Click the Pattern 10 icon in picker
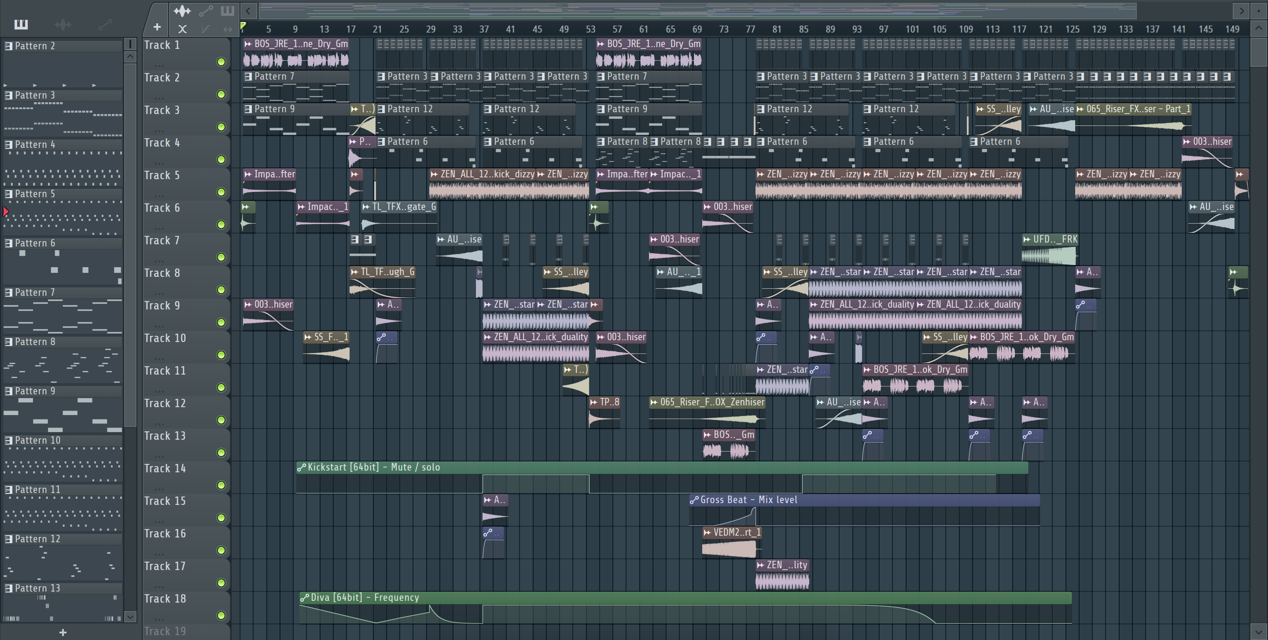1268x640 pixels. (x=8, y=440)
